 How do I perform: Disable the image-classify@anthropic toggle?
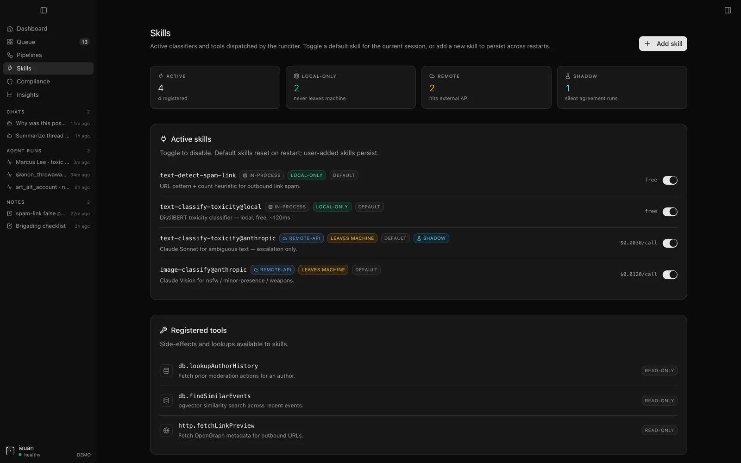(x=670, y=275)
